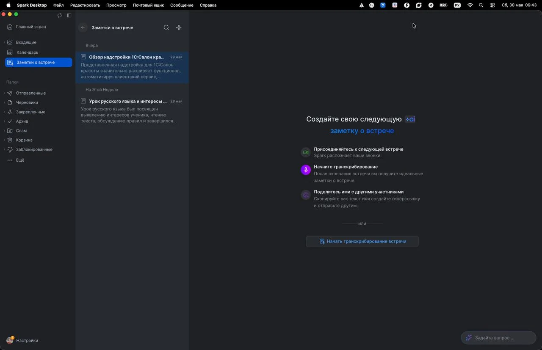Click the Календарь calendar icon
This screenshot has height=350, width=542.
tap(10, 52)
